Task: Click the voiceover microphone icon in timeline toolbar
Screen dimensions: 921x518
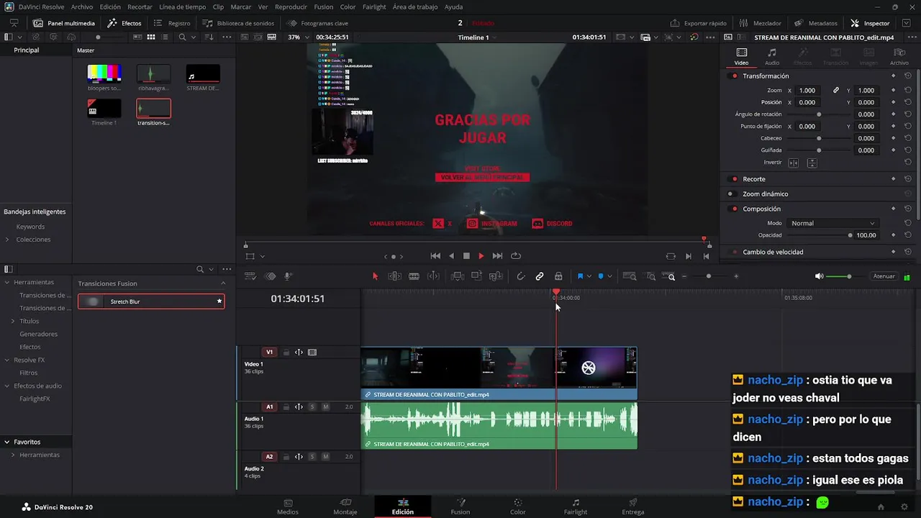Action: pyautogui.click(x=288, y=276)
